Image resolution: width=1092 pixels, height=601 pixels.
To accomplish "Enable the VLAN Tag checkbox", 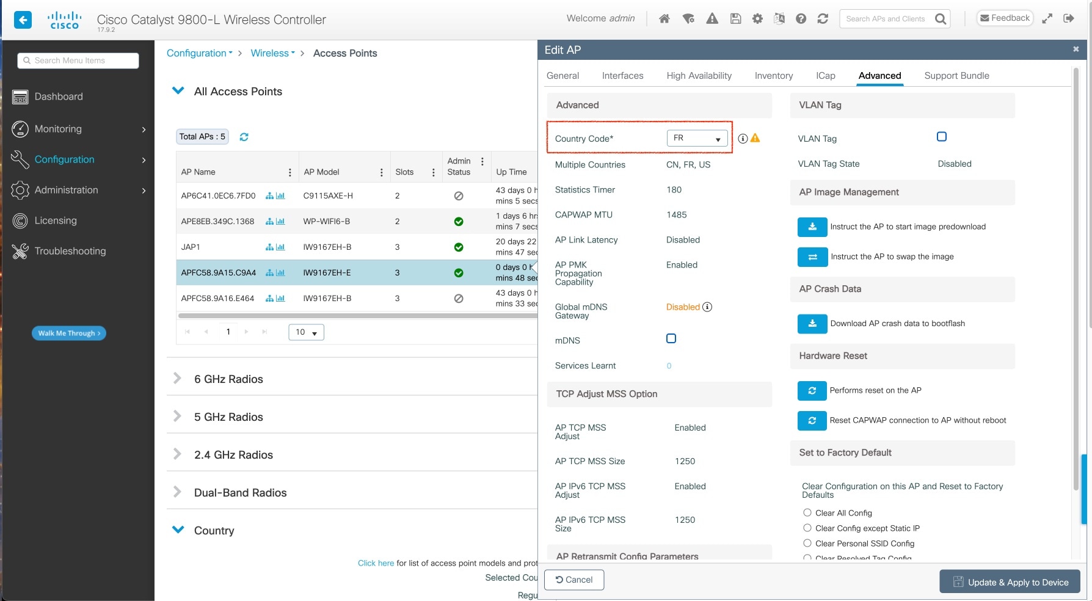I will pos(942,137).
